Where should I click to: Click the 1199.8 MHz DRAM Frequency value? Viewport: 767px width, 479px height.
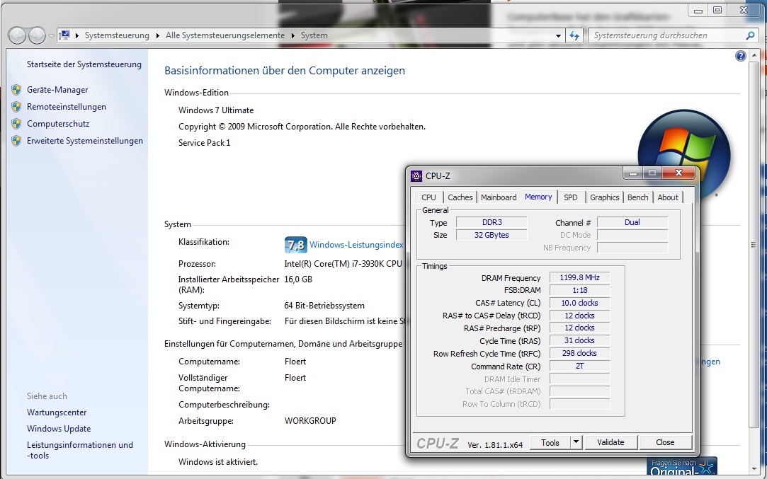click(579, 277)
